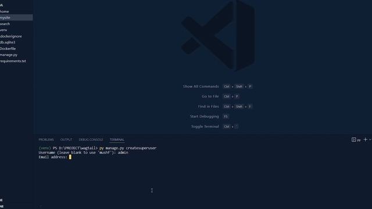This screenshot has width=372, height=209.
Task: Open the db.sqlite3 file
Action: 8,42
